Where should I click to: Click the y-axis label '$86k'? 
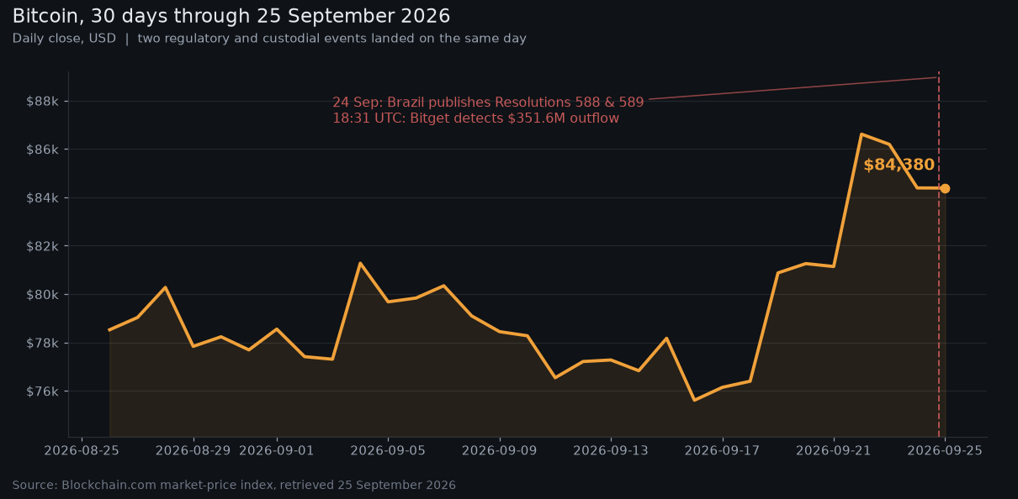click(x=43, y=150)
